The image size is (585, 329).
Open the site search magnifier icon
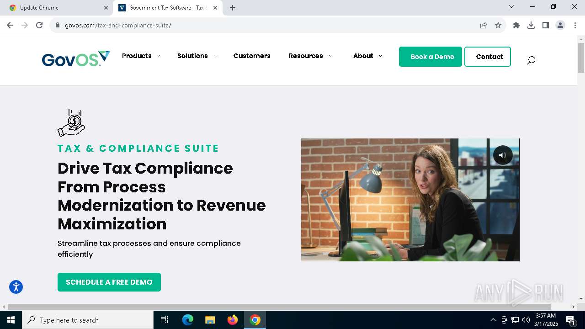click(531, 60)
